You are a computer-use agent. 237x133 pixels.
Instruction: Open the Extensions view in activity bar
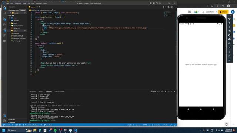pos(4,30)
